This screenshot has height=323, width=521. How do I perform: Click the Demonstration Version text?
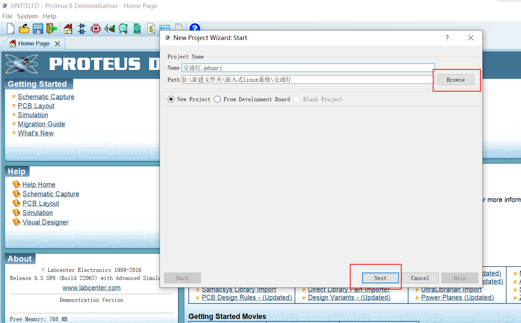pos(91,300)
